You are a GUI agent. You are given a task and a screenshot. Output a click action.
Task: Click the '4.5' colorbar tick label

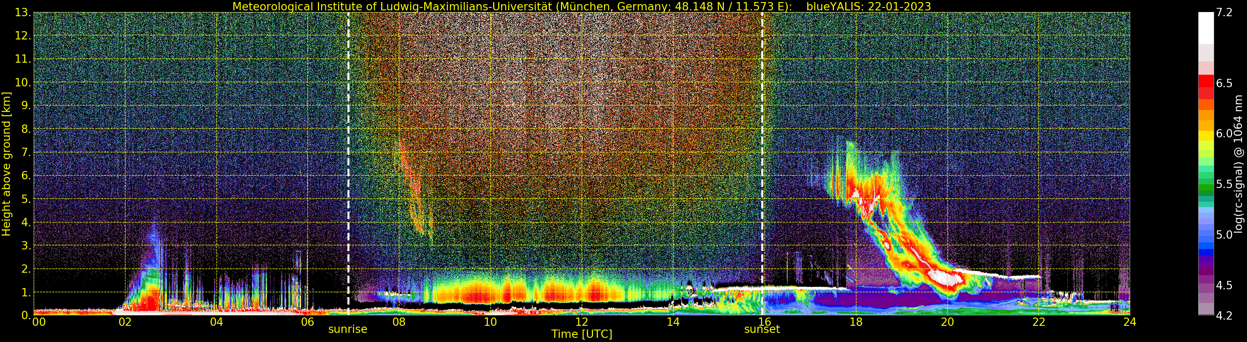tap(1224, 286)
